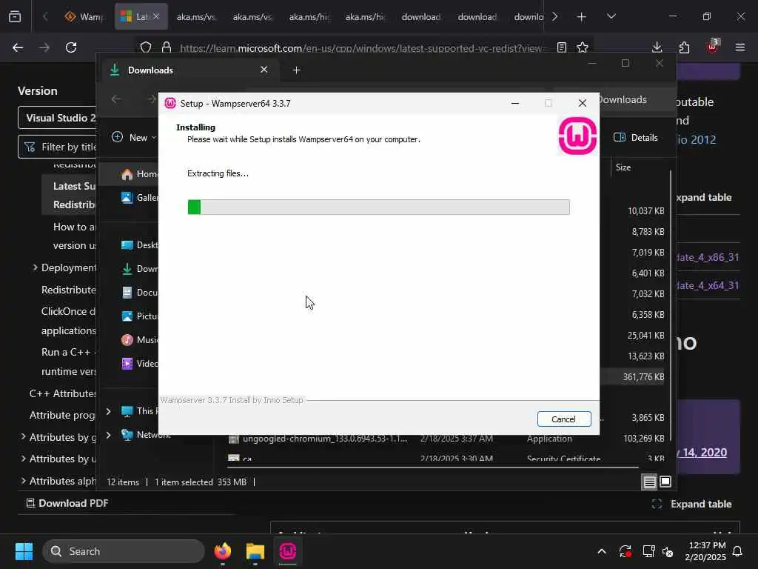Go back in File Explorer window
This screenshot has width=758, height=569.
pyautogui.click(x=116, y=99)
